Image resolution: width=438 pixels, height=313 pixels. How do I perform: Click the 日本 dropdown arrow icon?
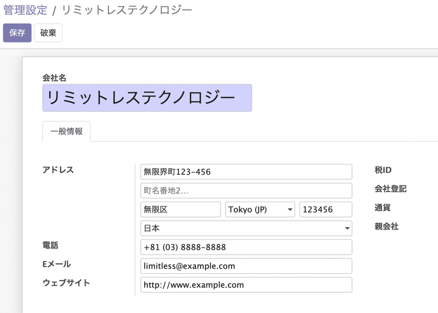point(347,228)
